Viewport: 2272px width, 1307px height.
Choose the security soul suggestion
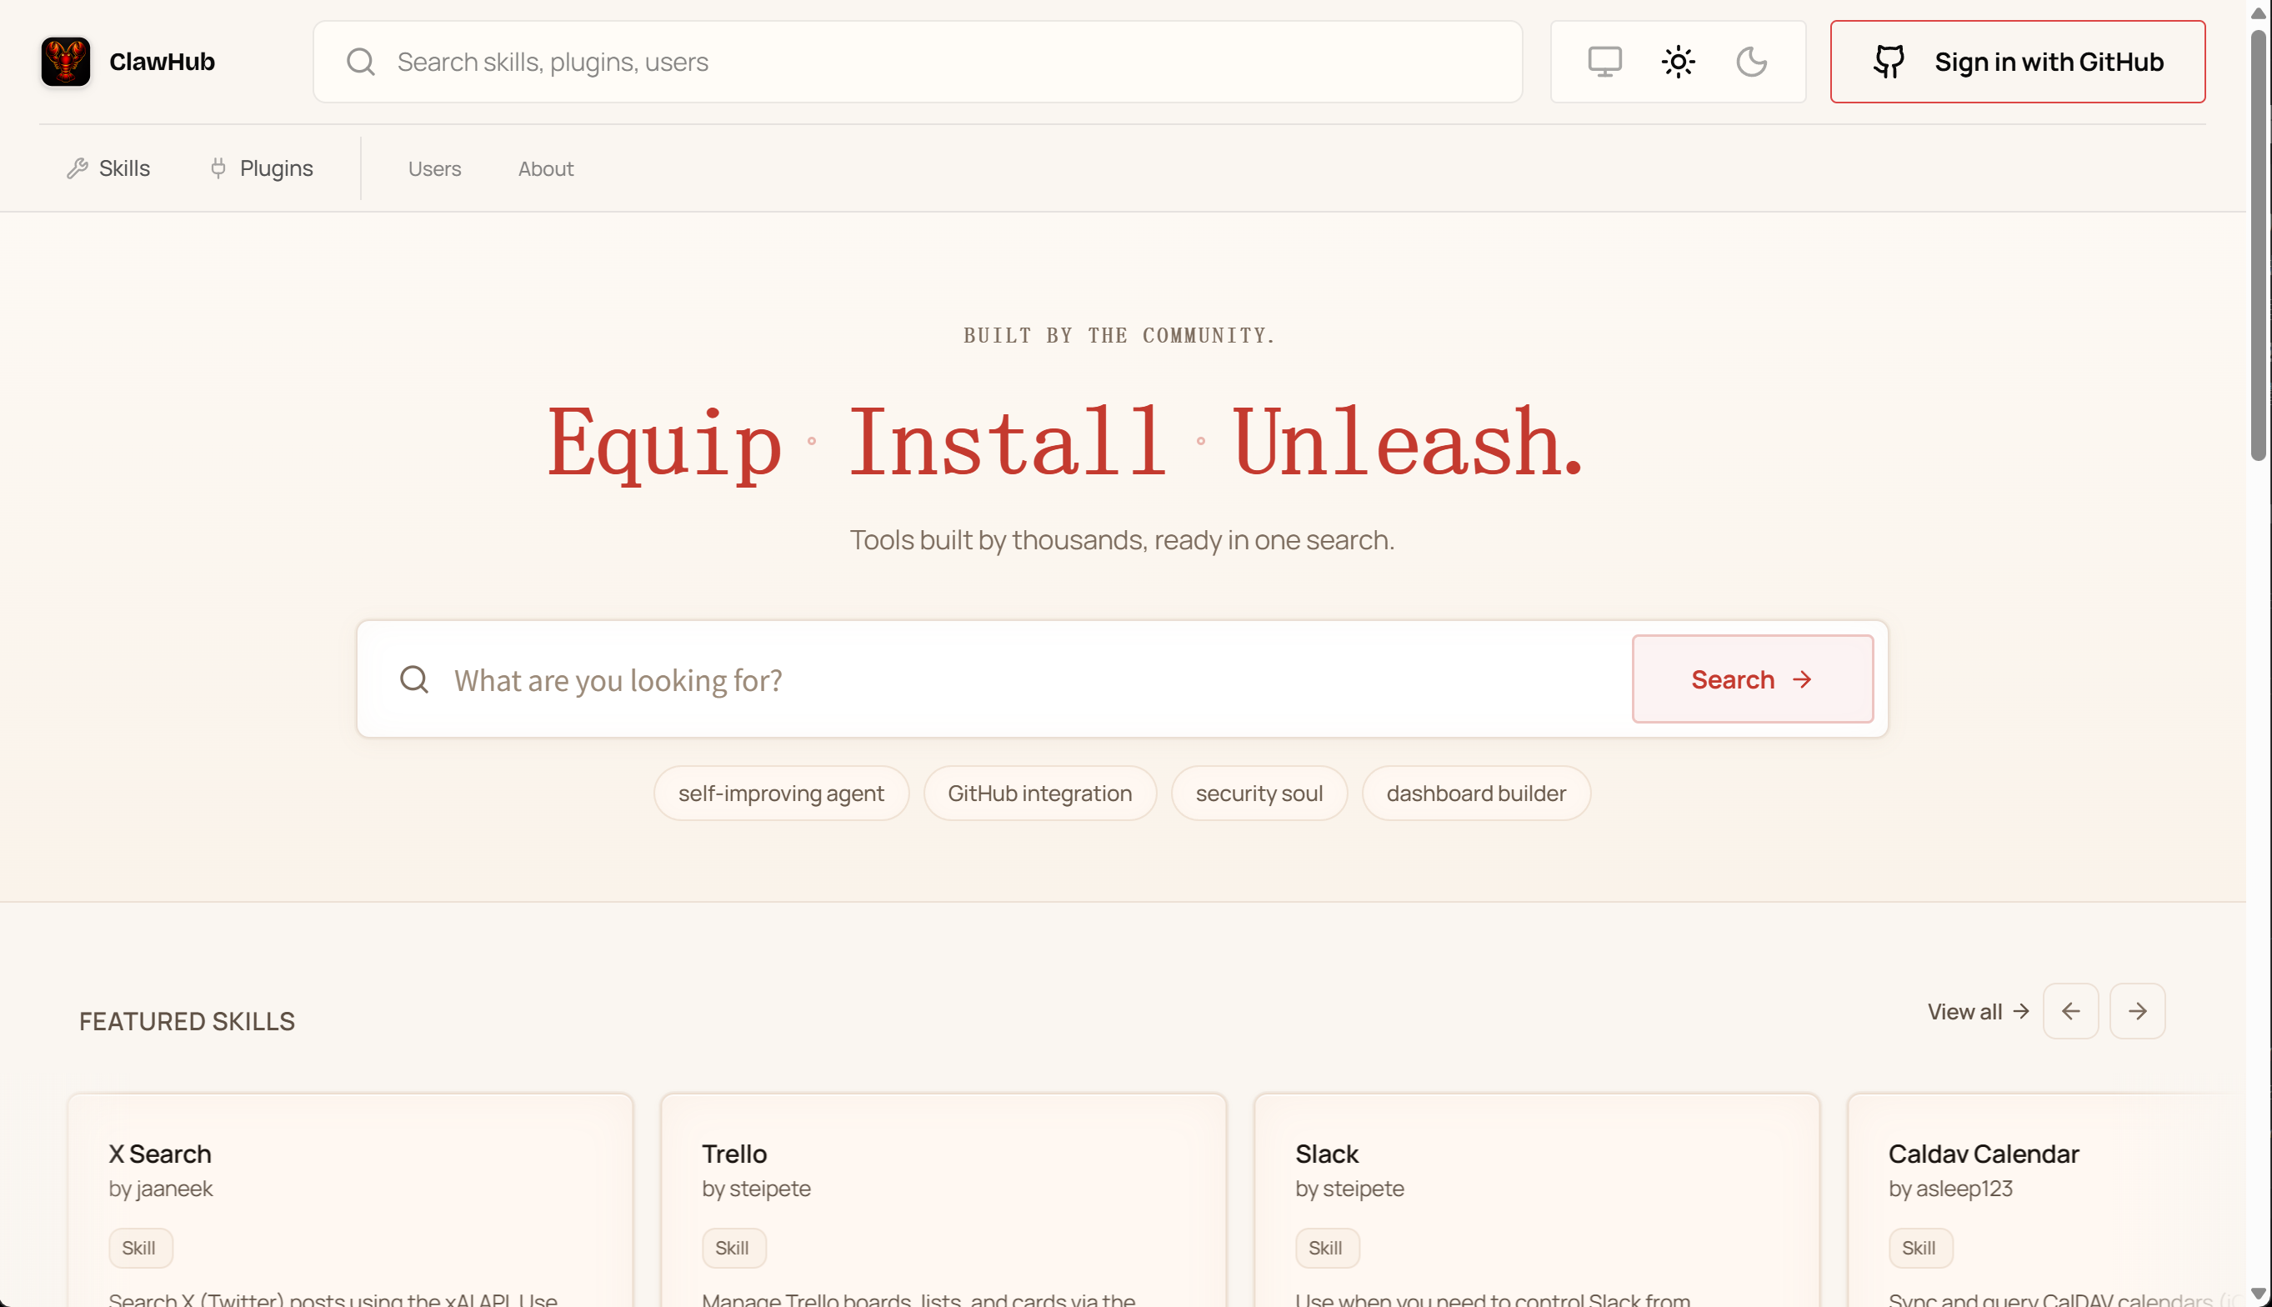pos(1259,793)
